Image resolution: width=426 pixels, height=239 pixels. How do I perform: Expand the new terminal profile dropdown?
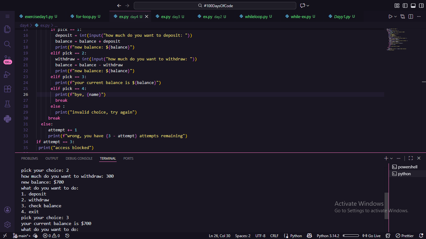(x=392, y=158)
